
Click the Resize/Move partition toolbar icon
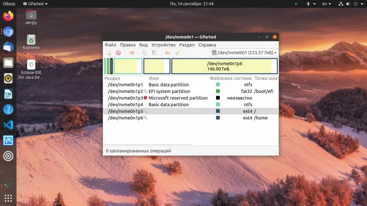131,53
